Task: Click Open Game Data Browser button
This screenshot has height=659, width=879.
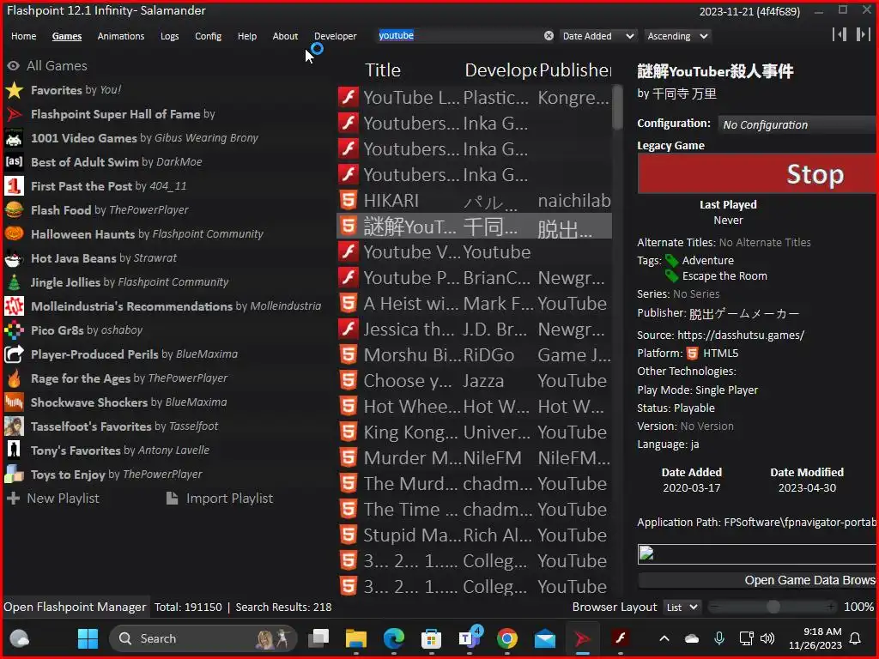Action: (x=757, y=580)
